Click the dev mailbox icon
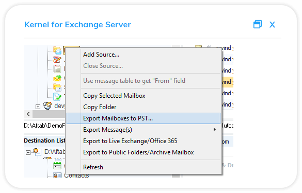This screenshot has width=302, height=193. 47,106
